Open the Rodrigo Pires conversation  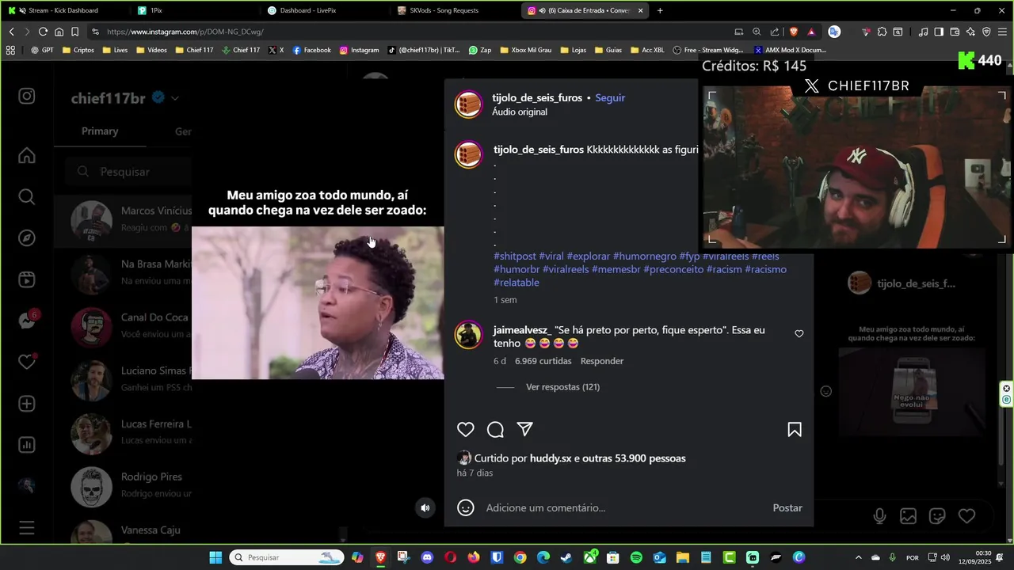[123, 485]
